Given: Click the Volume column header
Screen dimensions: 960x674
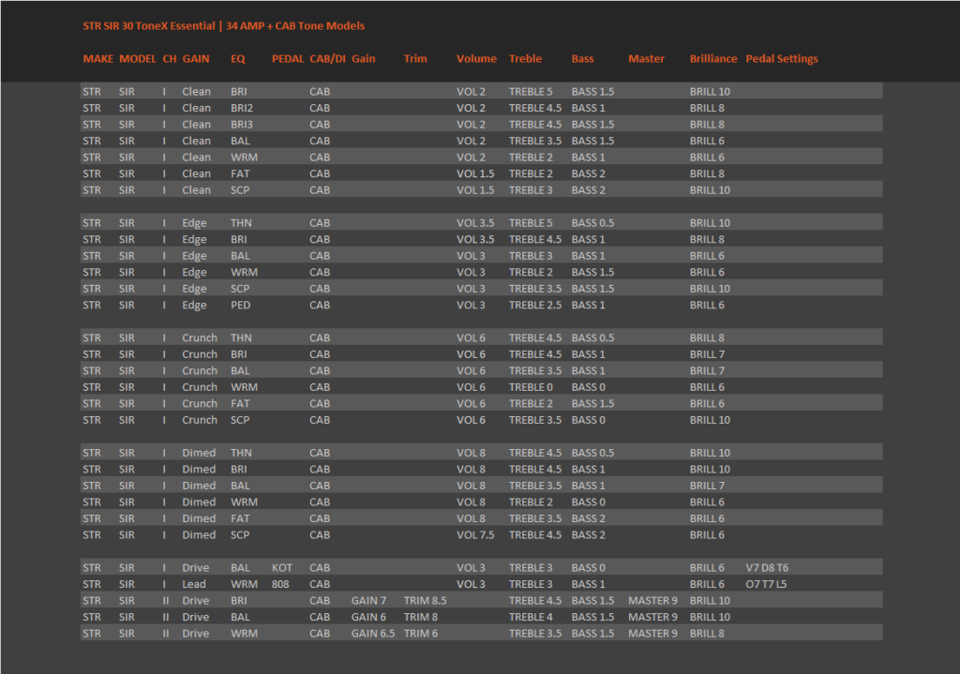Looking at the screenshot, I should click(476, 59).
